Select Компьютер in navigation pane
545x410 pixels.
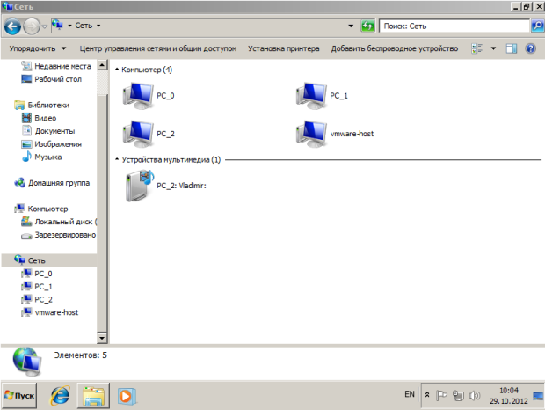tap(41, 209)
